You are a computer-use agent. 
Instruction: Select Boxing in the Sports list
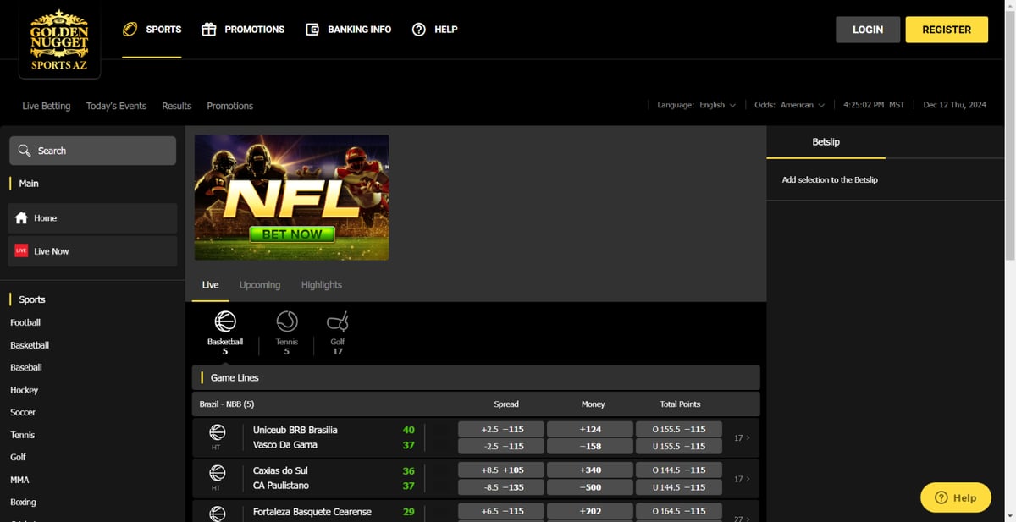coord(23,502)
